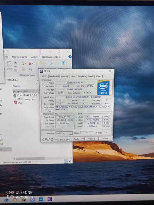Image resolution: width=154 pixels, height=205 pixels.
Task: Click the scissors cut icon
Action: 16,62
